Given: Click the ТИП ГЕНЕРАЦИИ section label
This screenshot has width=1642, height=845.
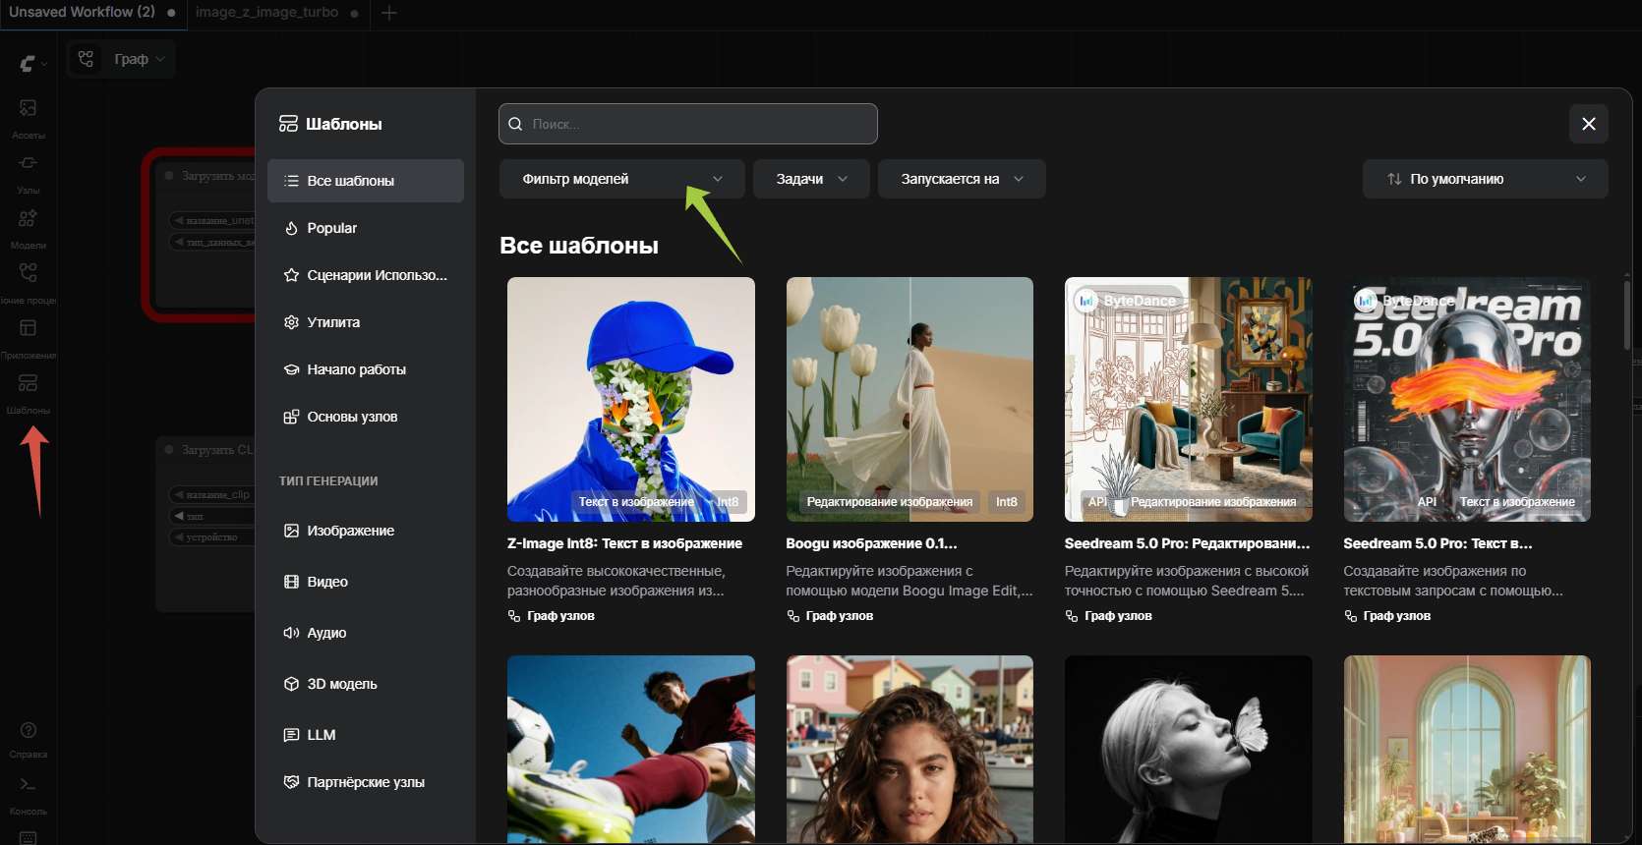Looking at the screenshot, I should [x=328, y=481].
